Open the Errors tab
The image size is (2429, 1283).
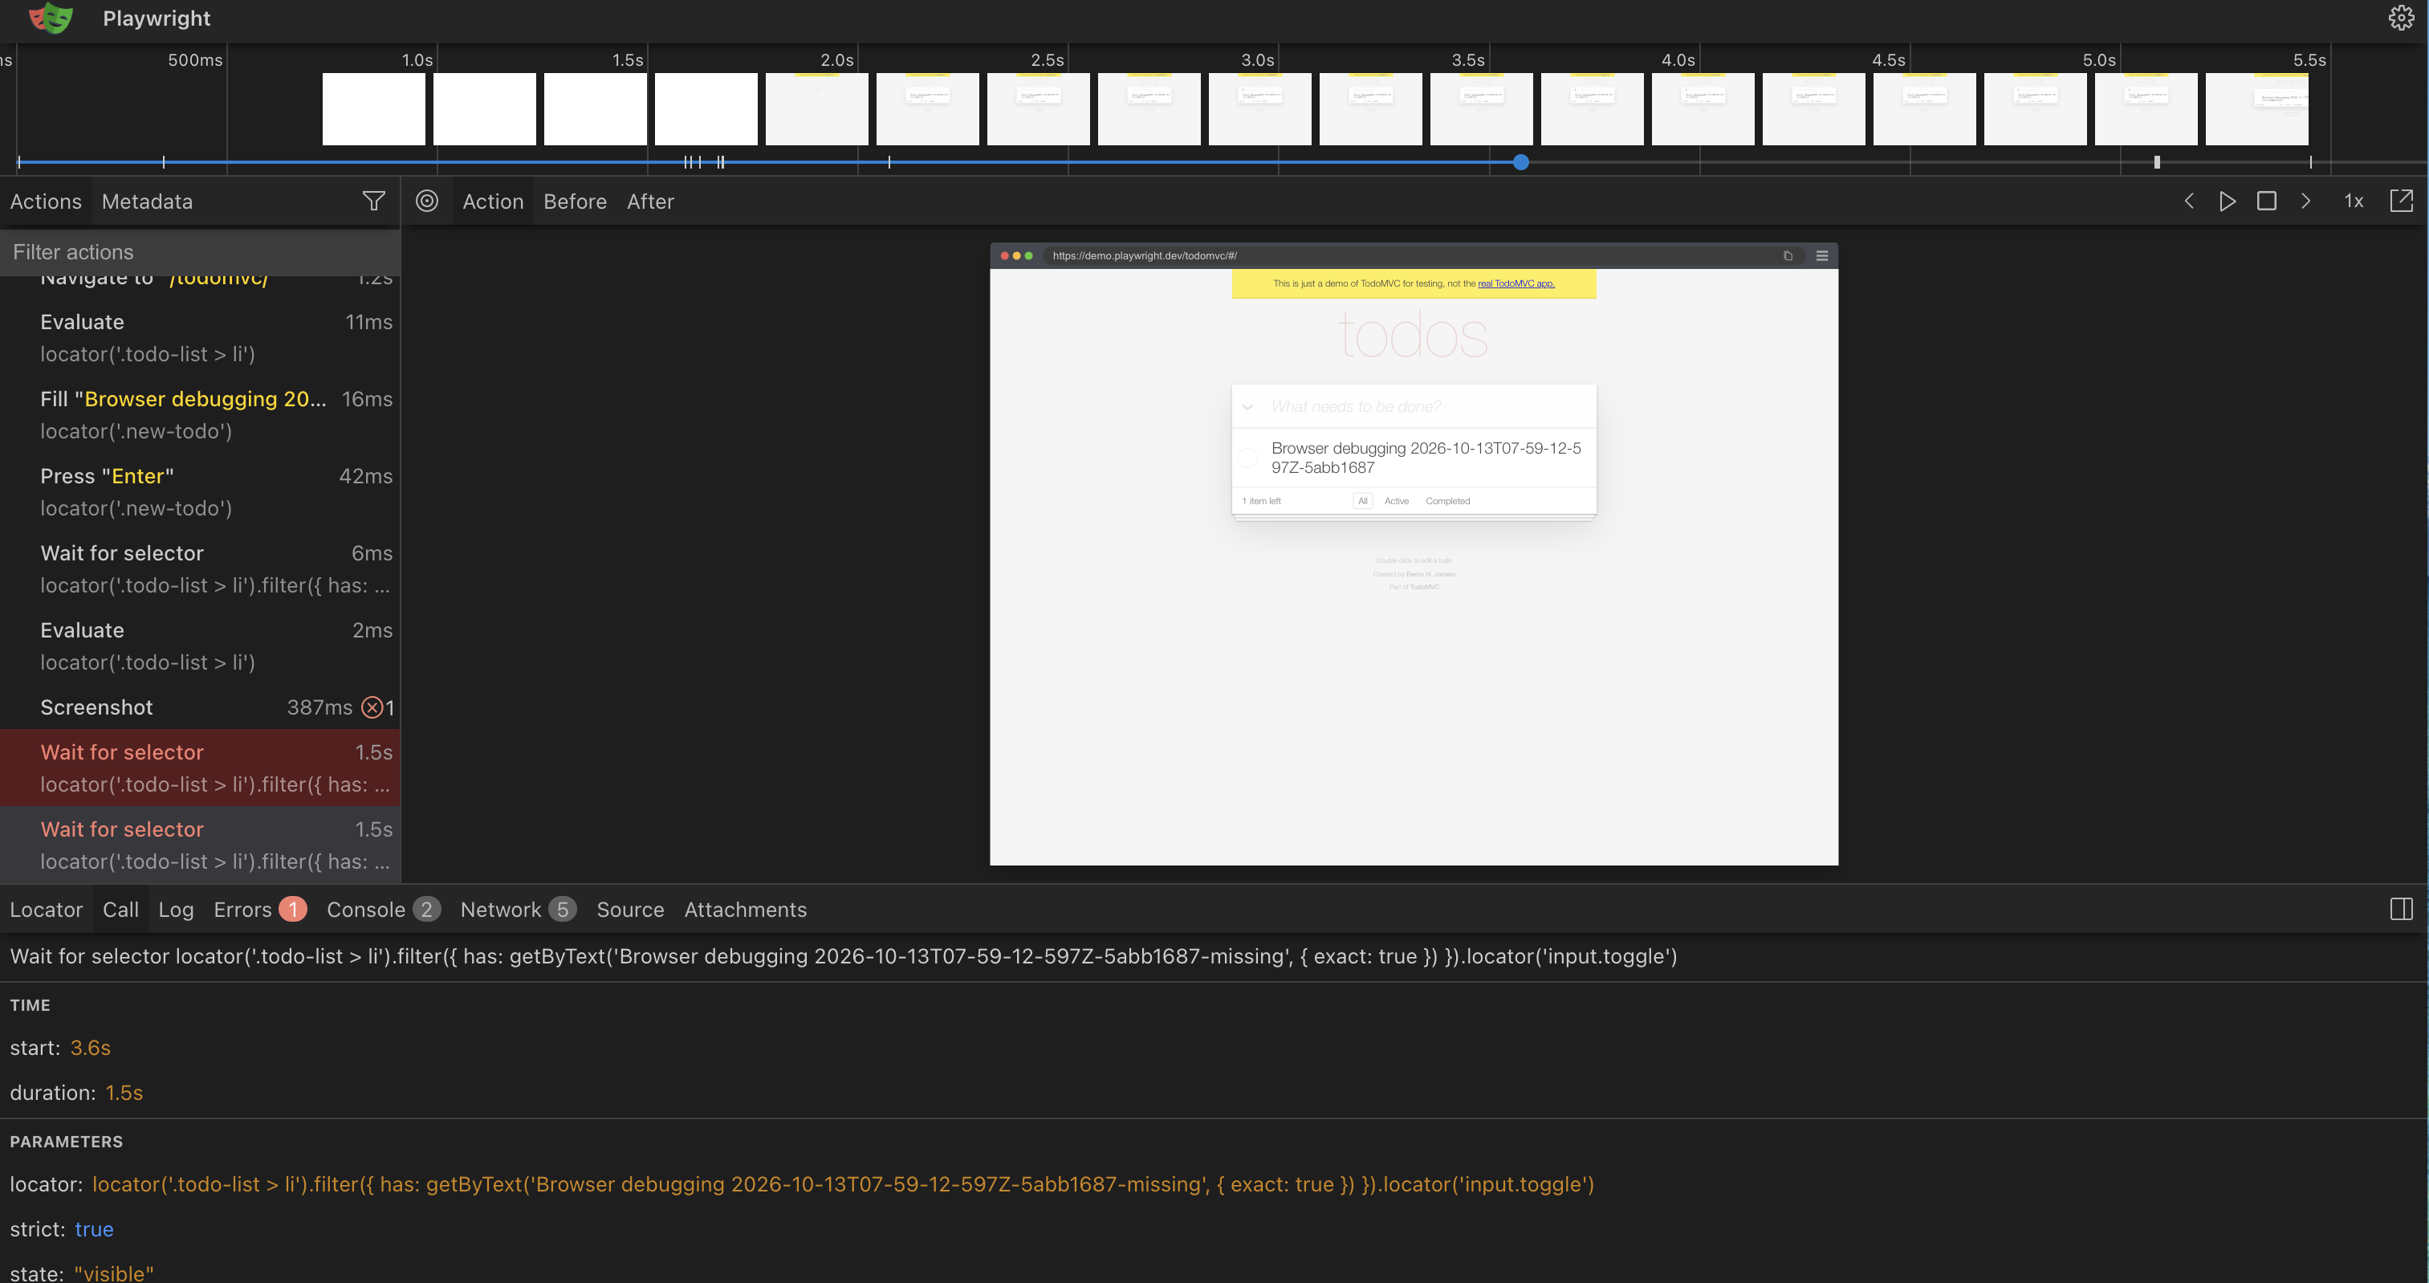(260, 910)
